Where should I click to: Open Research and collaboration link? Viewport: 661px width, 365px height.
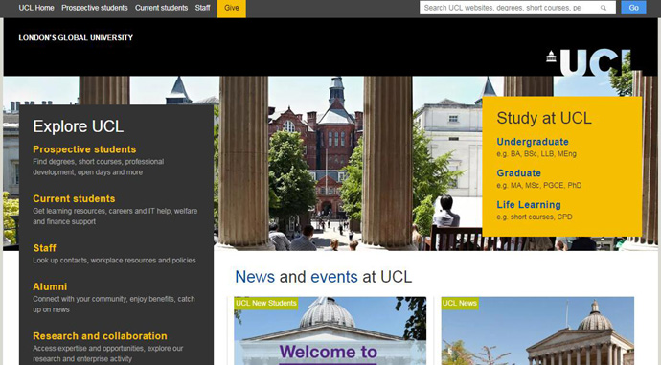pyautogui.click(x=100, y=336)
